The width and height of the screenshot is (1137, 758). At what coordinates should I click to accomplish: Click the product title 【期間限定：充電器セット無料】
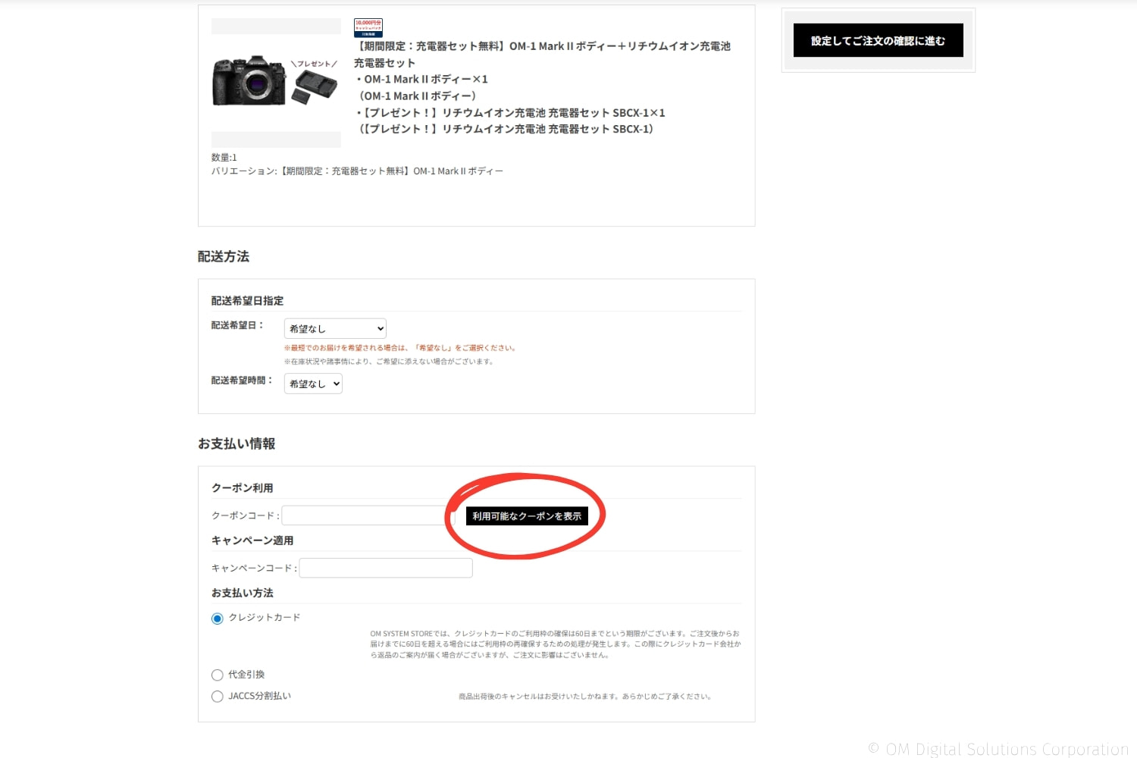(542, 54)
